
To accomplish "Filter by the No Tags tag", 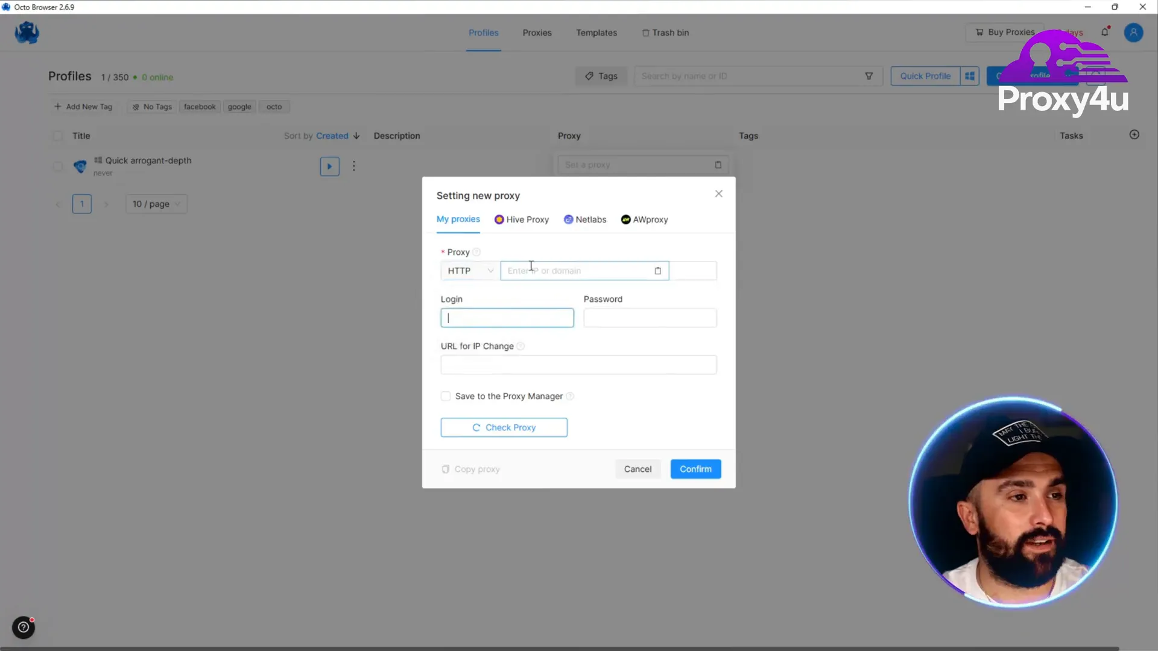I will coord(152,107).
